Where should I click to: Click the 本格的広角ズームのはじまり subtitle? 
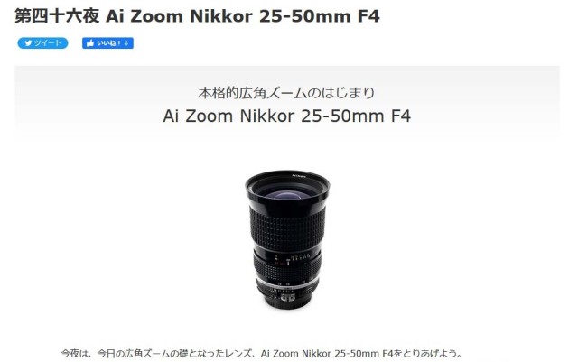pos(286,92)
